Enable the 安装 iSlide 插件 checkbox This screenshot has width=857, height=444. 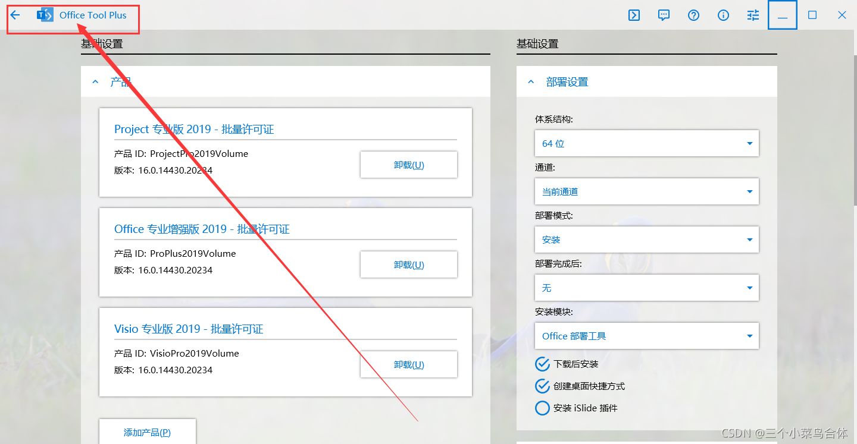pyautogui.click(x=542, y=408)
